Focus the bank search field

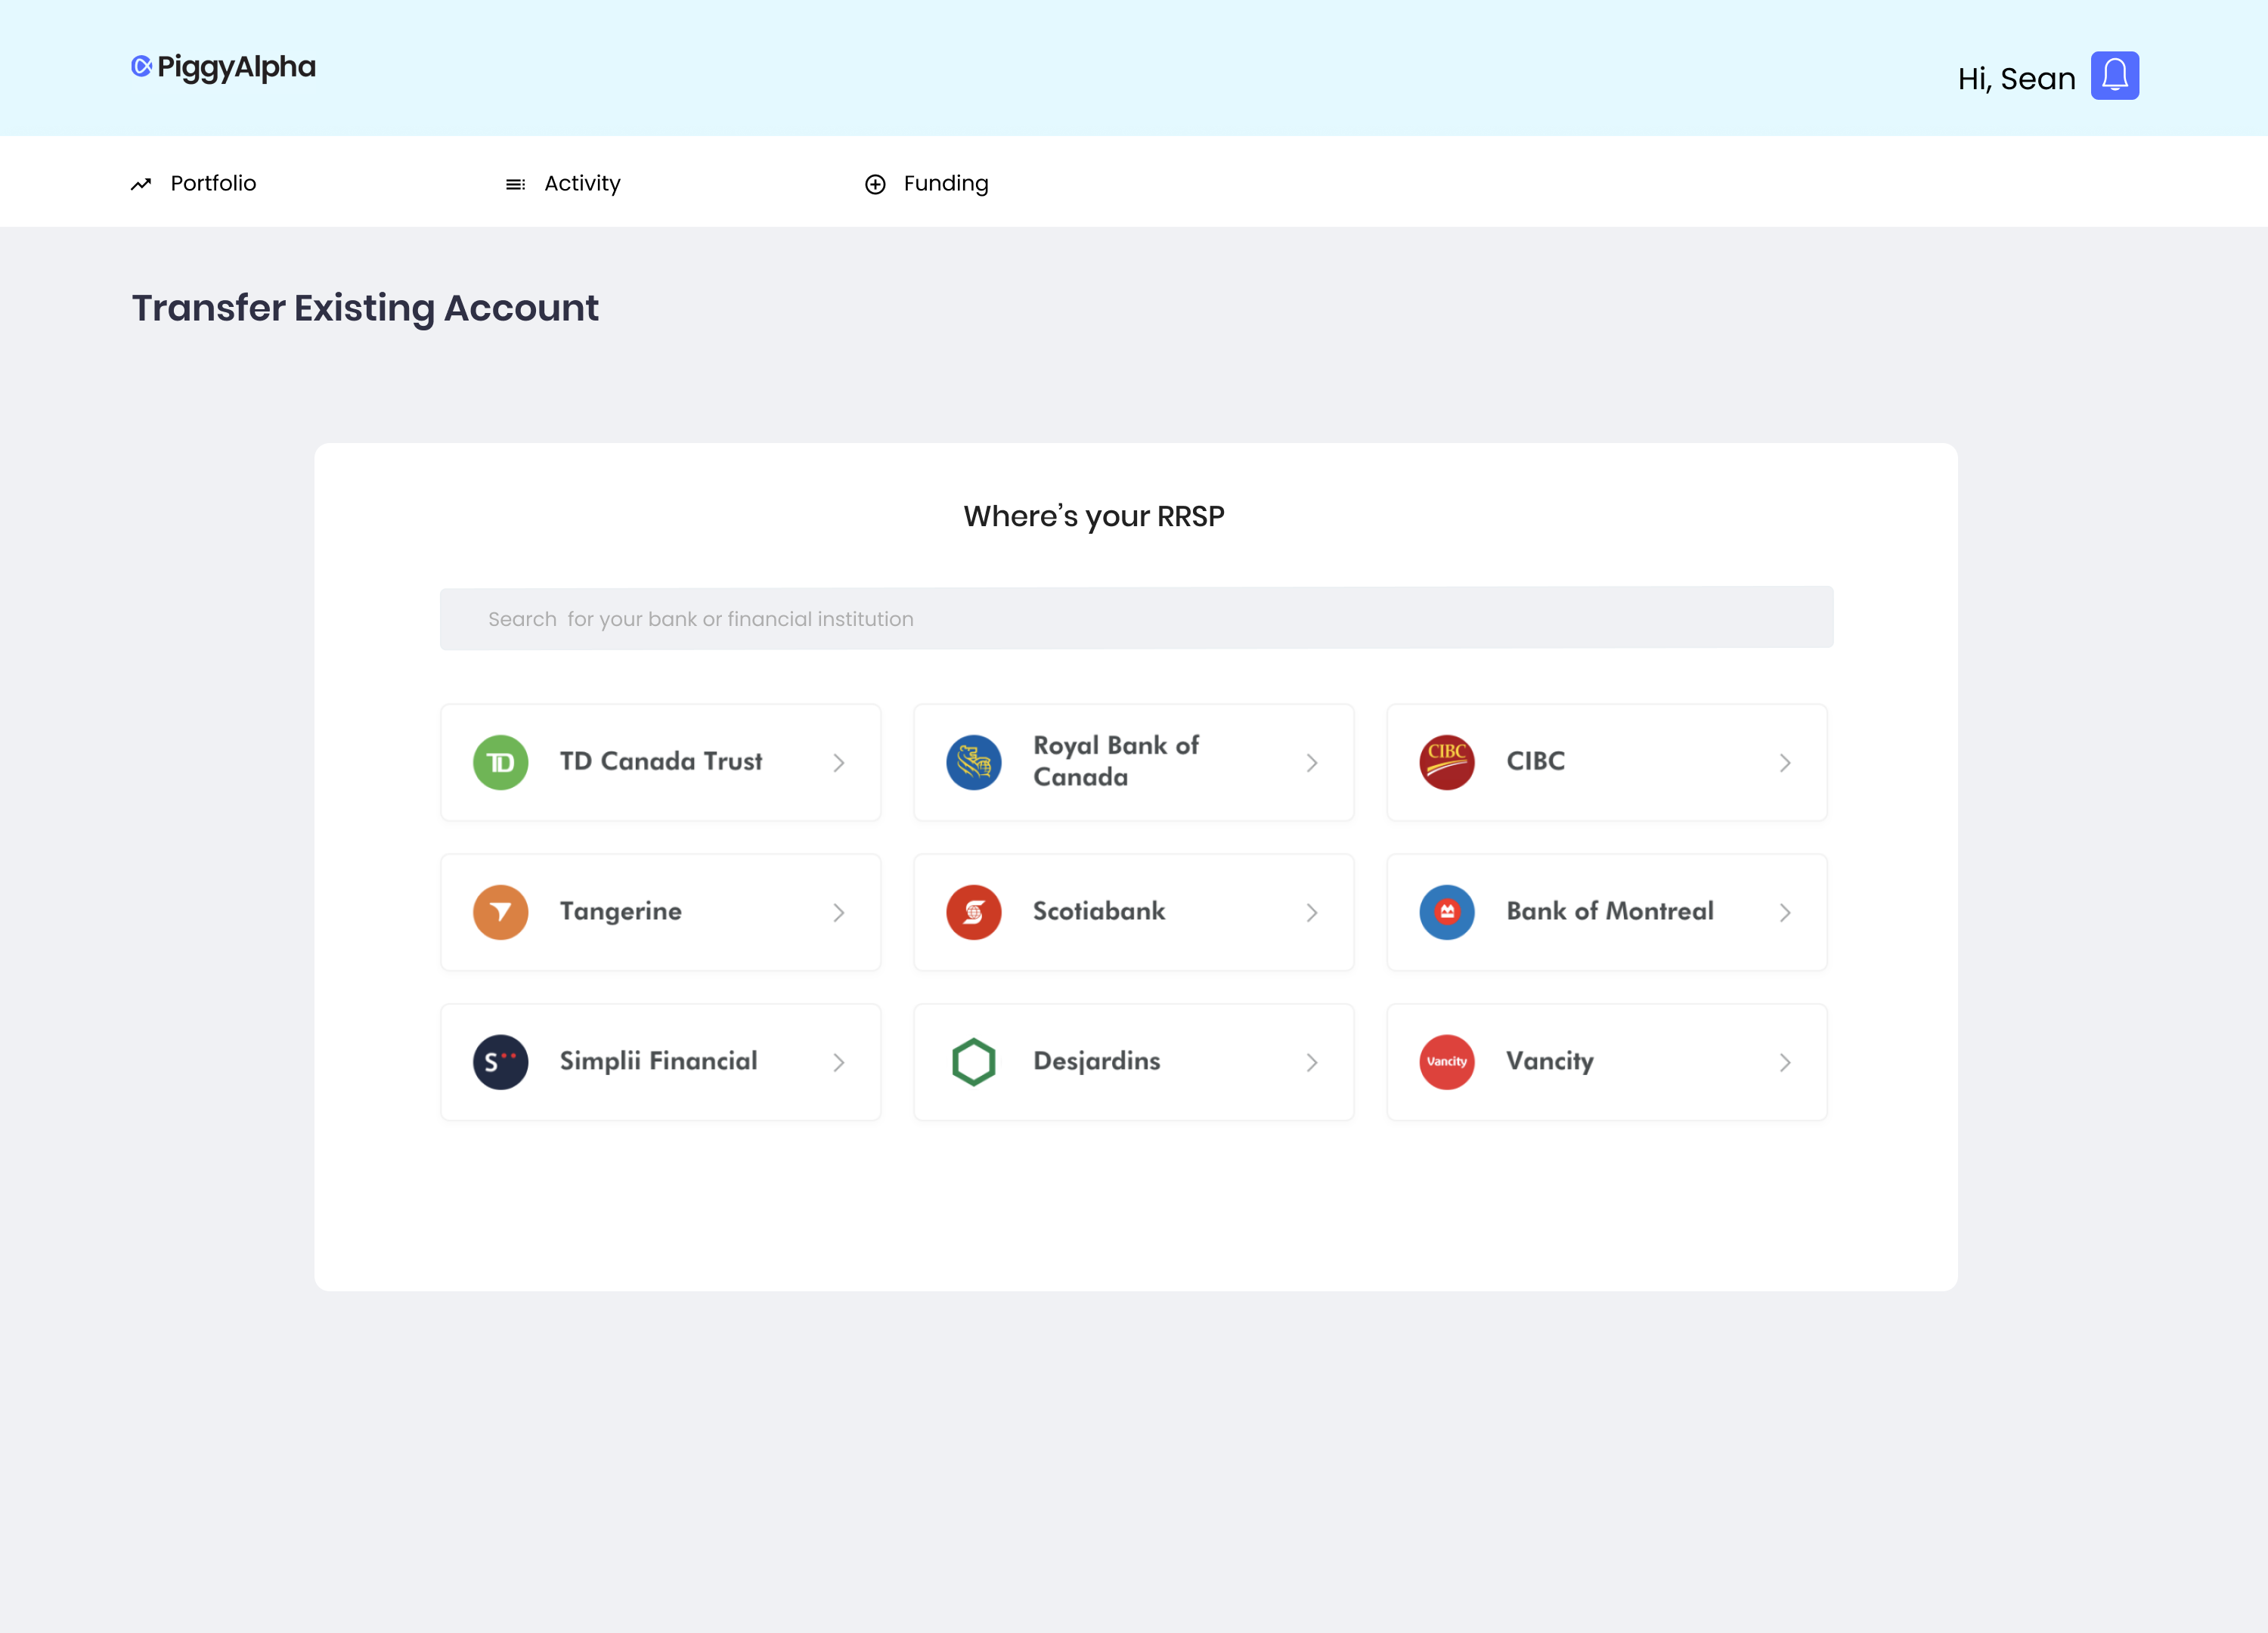coord(1136,618)
